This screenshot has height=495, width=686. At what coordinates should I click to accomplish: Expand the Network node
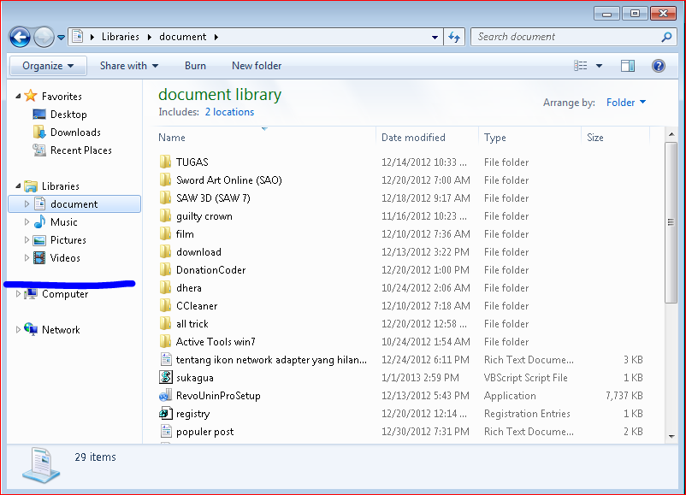point(18,329)
